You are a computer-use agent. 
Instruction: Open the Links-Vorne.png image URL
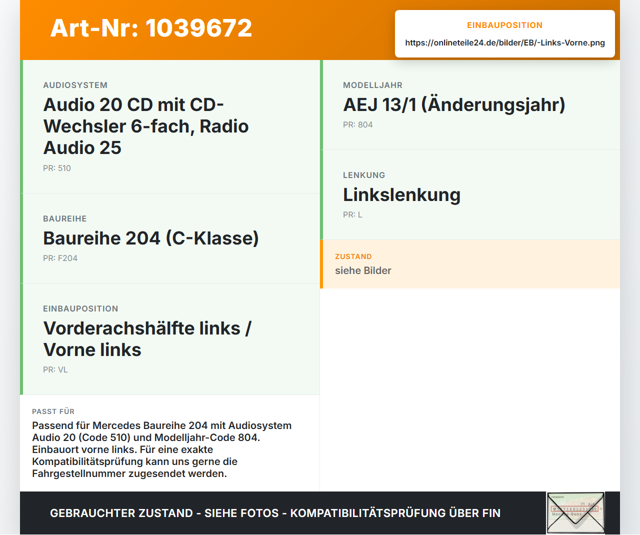click(x=505, y=42)
